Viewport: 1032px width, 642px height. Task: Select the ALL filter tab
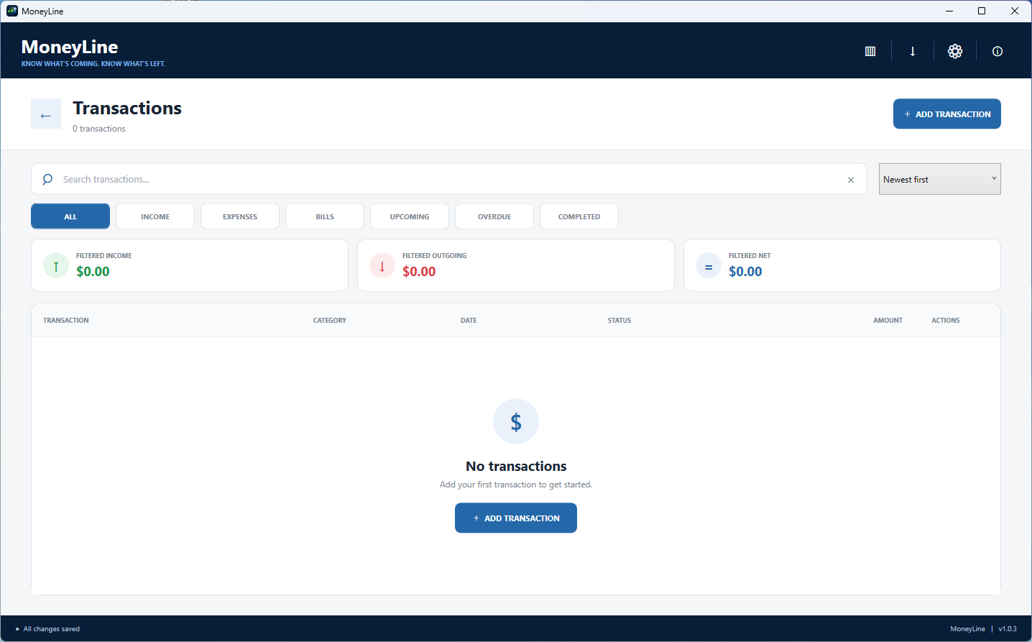(x=70, y=216)
